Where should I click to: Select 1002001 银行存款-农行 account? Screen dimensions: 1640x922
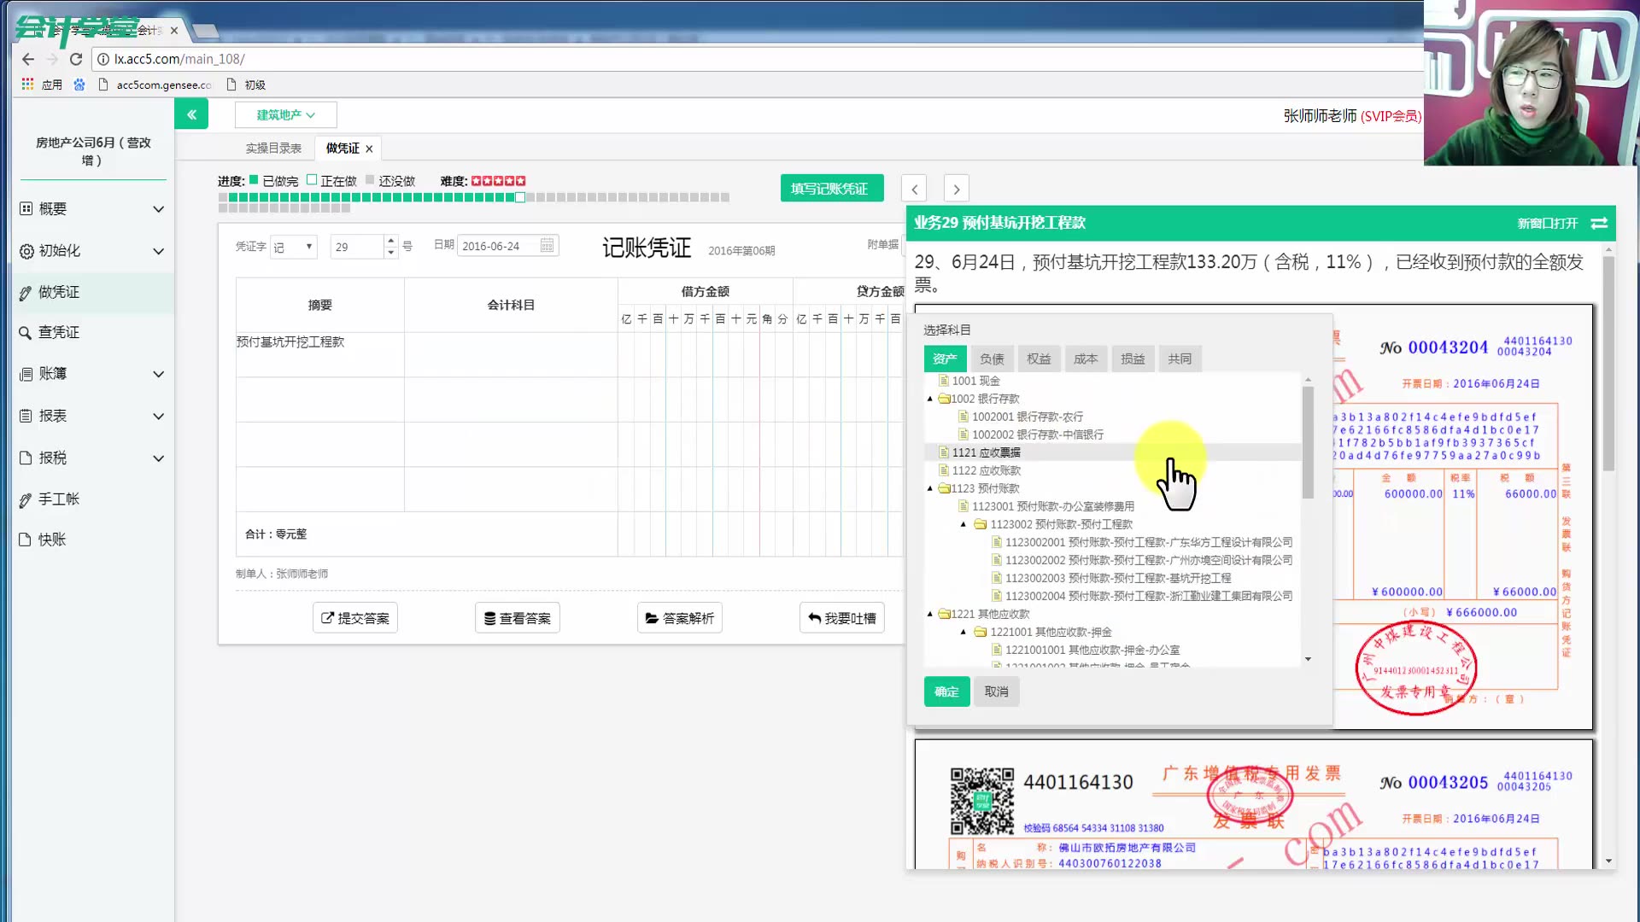click(x=1027, y=417)
